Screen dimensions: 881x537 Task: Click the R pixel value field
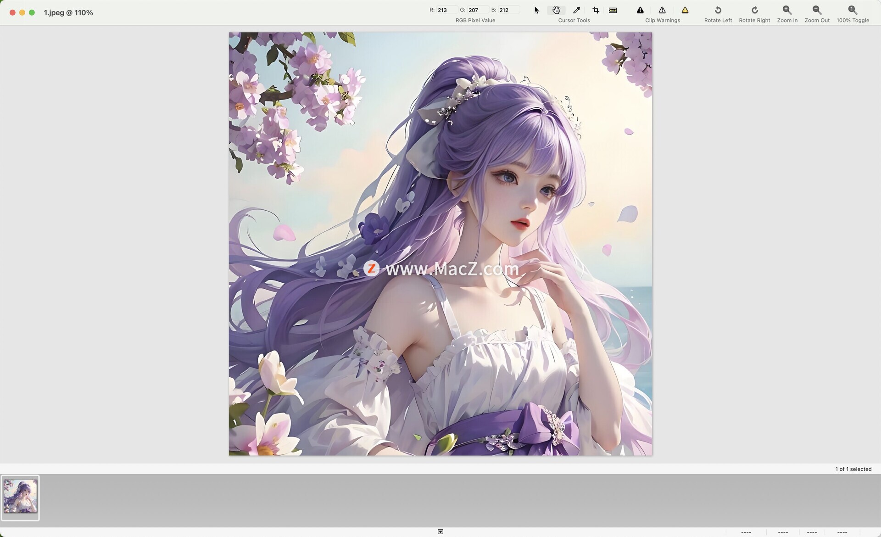click(x=447, y=10)
